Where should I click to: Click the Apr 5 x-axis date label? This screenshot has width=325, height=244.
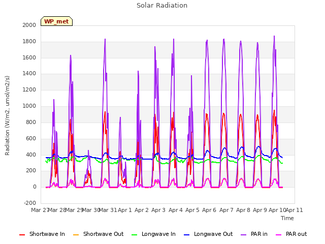(x=192, y=210)
